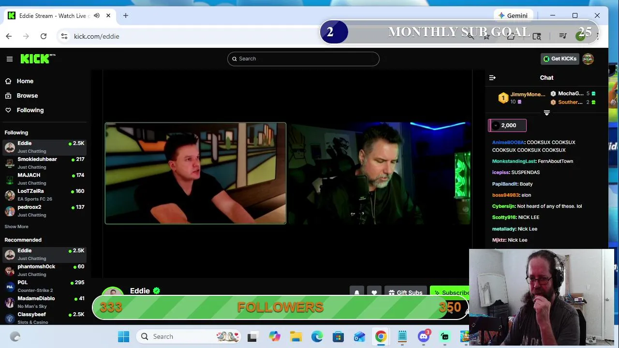Open Copilot from the taskbar
Image resolution: width=619 pixels, height=348 pixels.
tap(274, 336)
